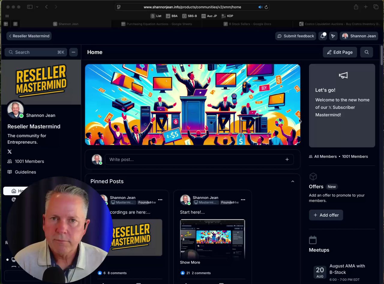Go back with Safari back arrow
Viewport: 384px width, 284px height.
46,7
